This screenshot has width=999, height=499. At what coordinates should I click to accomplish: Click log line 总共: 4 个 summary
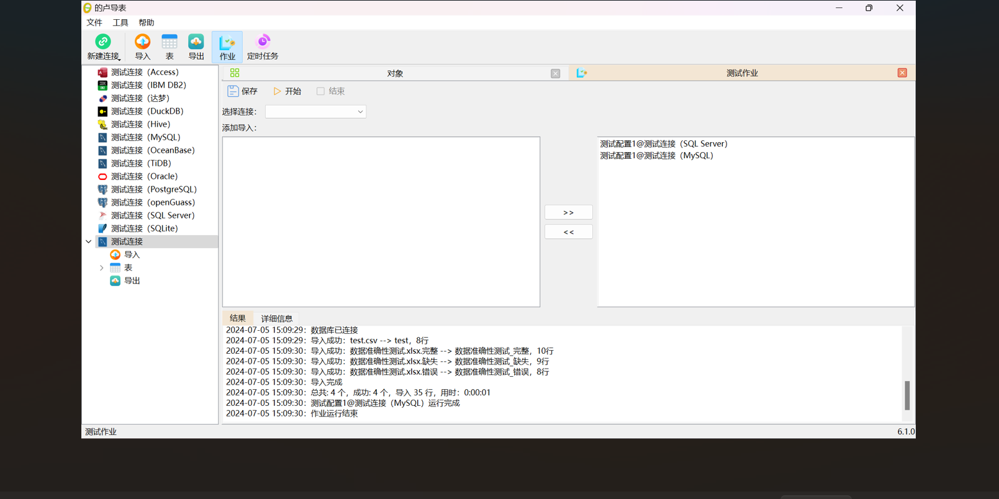click(358, 393)
